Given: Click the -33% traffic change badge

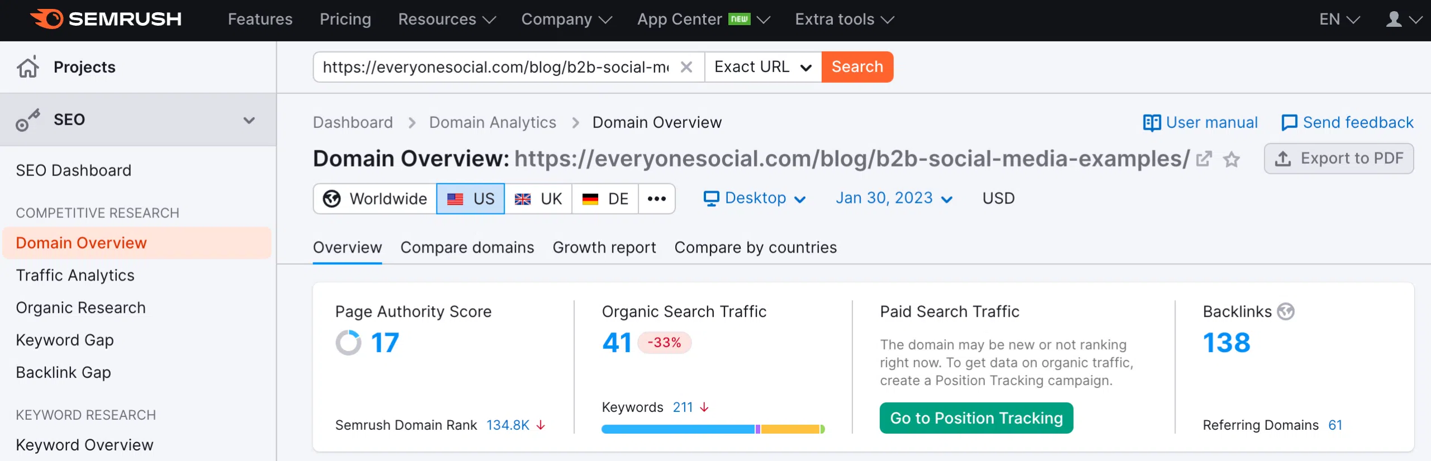Looking at the screenshot, I should [x=664, y=343].
